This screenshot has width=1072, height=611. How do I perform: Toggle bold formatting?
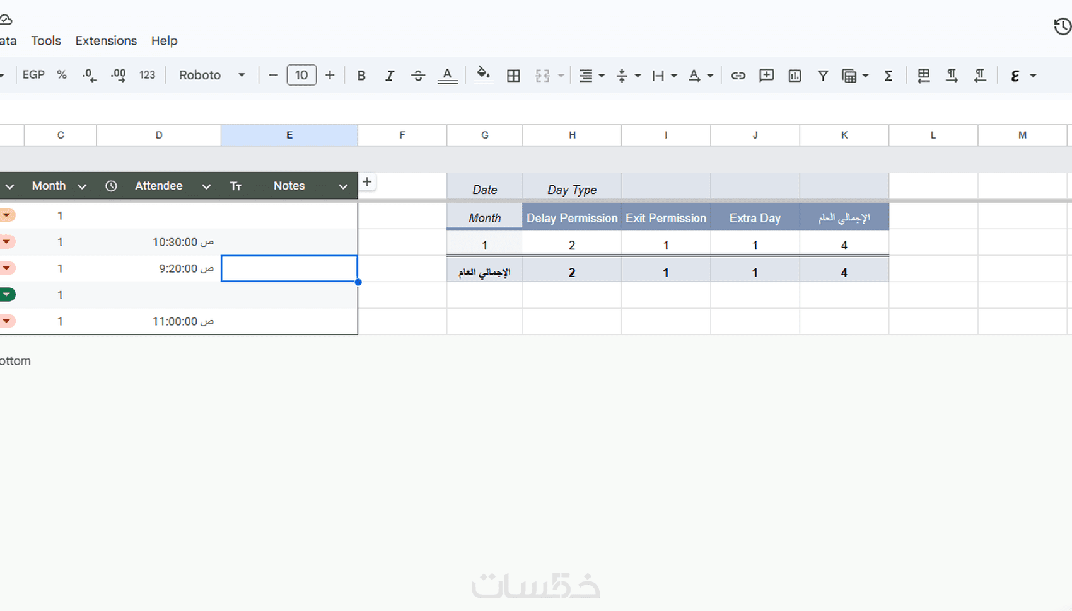[x=361, y=76]
